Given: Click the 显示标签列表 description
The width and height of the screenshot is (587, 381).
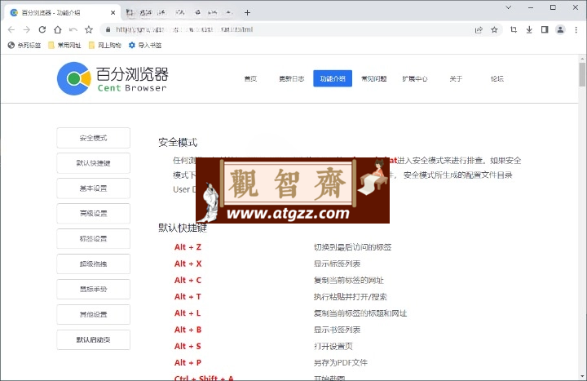Looking at the screenshot, I should coord(337,264).
